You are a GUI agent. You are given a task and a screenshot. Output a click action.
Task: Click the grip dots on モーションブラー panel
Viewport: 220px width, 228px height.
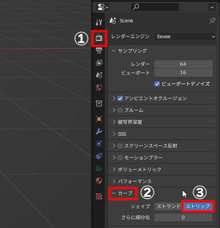click(211, 157)
